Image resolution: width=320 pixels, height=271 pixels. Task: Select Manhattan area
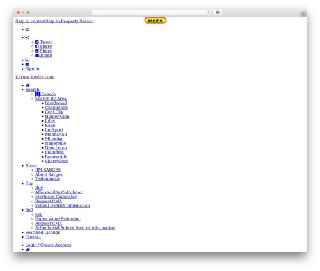point(56,135)
